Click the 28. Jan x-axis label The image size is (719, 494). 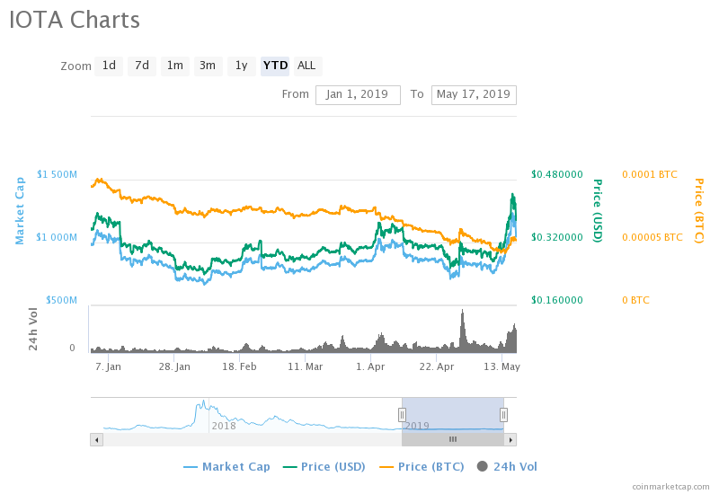(x=174, y=366)
